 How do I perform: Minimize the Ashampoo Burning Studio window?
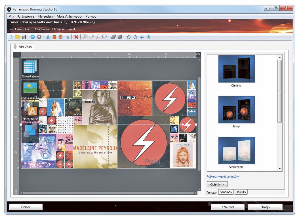(x=268, y=8)
